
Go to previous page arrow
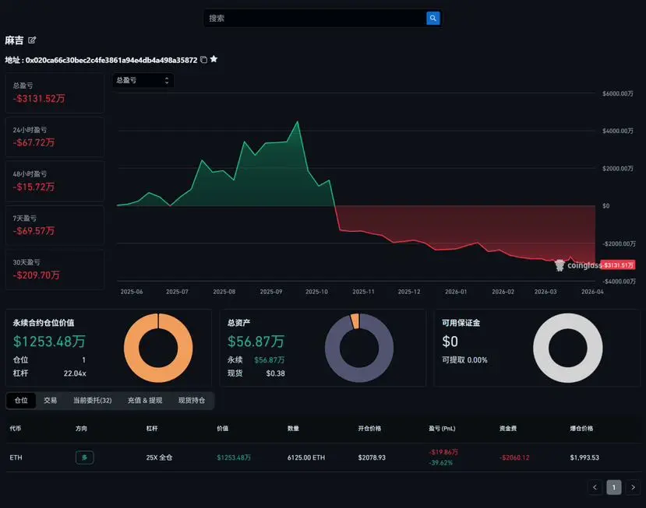tap(595, 488)
